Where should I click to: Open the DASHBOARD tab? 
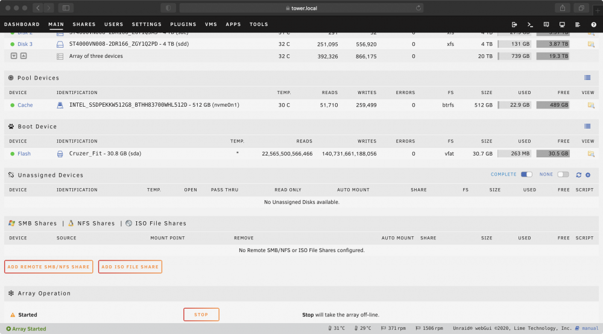tap(22, 24)
